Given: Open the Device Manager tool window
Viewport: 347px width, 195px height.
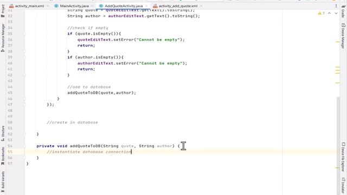Looking at the screenshot, I should 343,36.
